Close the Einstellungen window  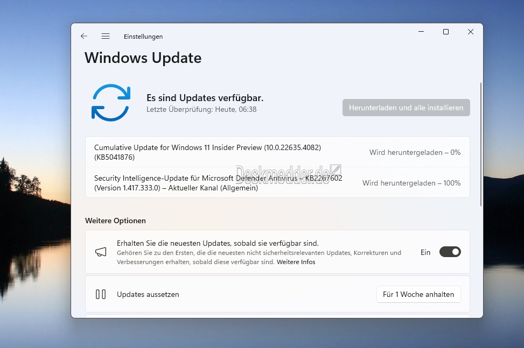[x=471, y=32]
